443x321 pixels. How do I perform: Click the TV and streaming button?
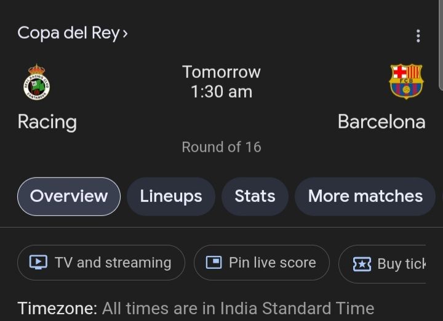(x=101, y=263)
